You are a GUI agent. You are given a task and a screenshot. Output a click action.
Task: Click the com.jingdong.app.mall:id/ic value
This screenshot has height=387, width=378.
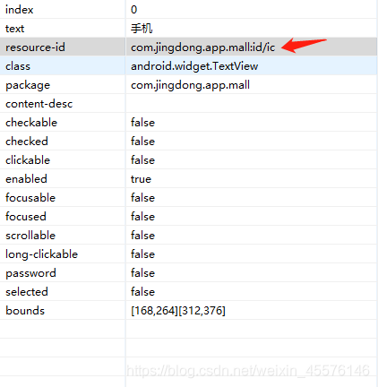point(203,47)
